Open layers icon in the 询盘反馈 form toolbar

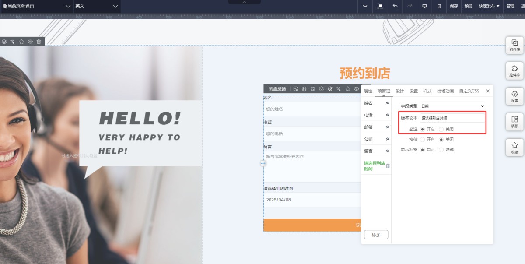click(x=304, y=89)
